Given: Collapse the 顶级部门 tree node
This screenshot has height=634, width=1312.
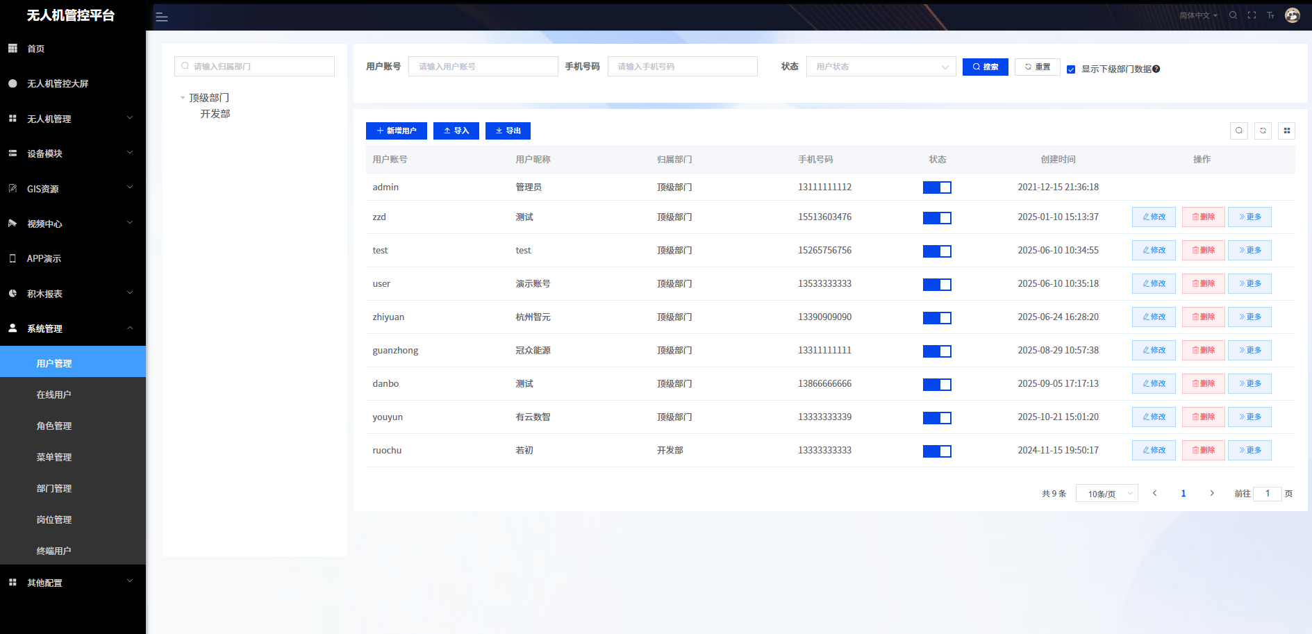Looking at the screenshot, I should pyautogui.click(x=183, y=98).
